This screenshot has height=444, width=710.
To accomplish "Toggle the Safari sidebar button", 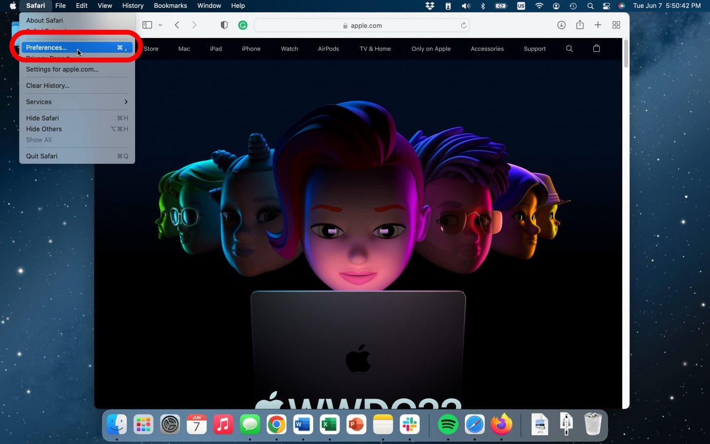I will coord(147,25).
